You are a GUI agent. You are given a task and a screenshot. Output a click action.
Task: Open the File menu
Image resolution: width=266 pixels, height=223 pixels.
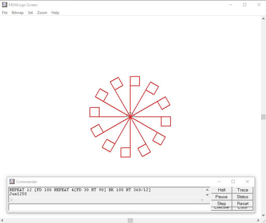pos(5,12)
